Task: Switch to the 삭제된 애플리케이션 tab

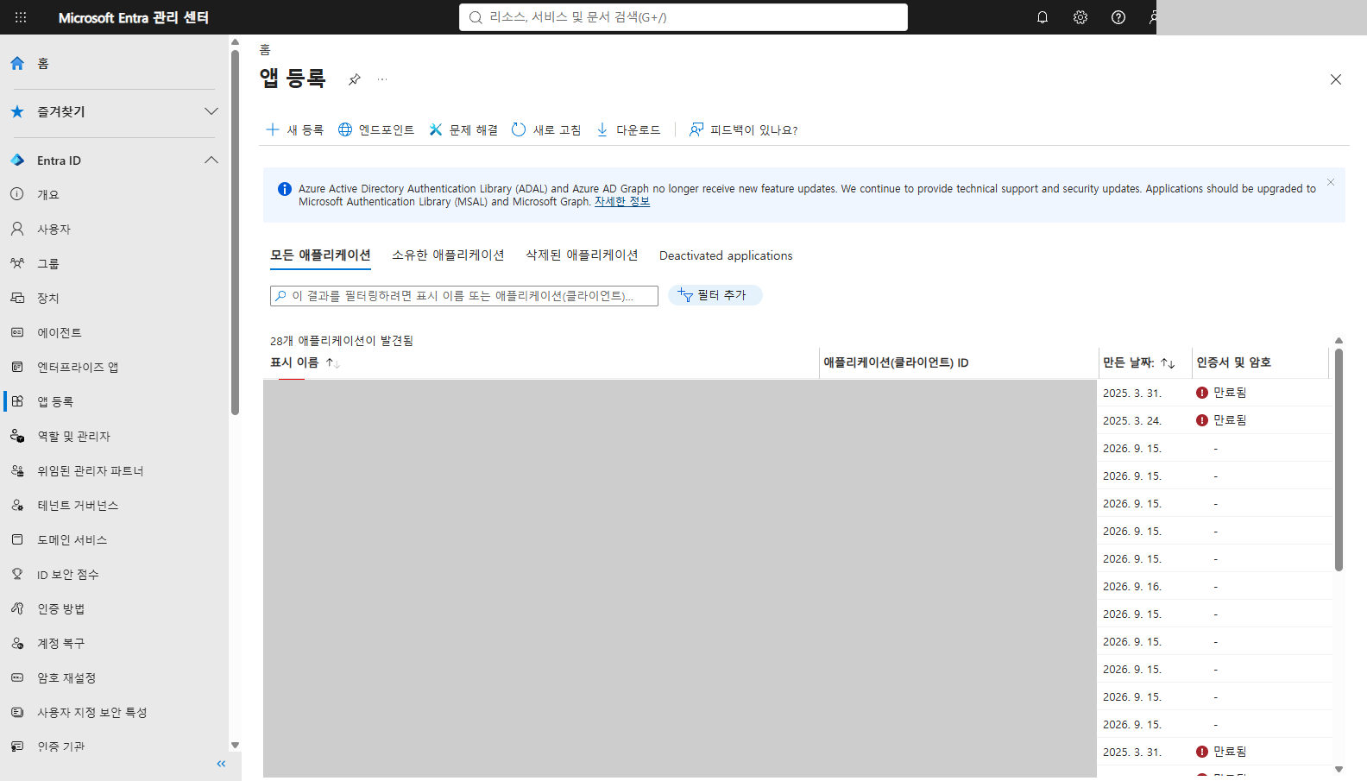Action: pos(582,255)
